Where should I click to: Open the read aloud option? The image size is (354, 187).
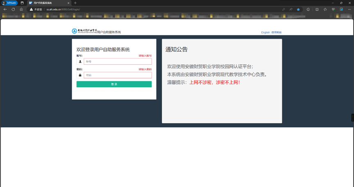tap(291, 9)
